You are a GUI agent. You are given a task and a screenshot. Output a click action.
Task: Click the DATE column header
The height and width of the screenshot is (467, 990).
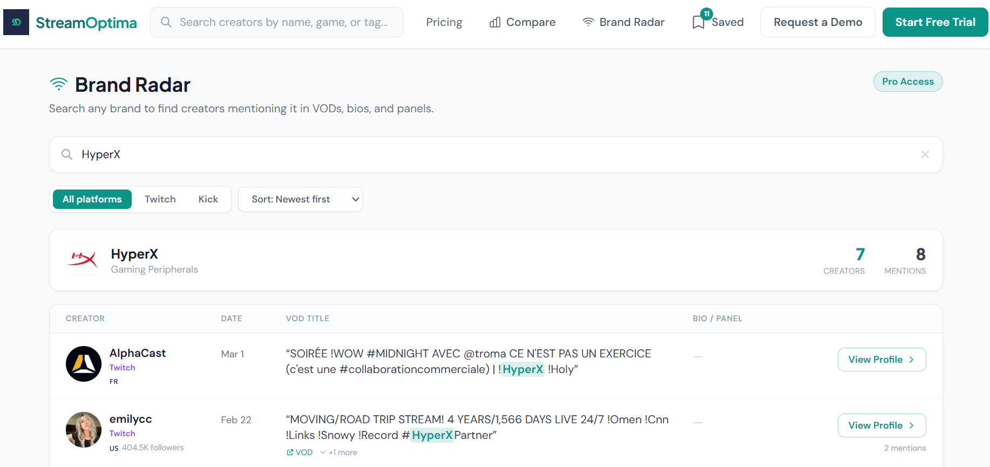point(232,319)
